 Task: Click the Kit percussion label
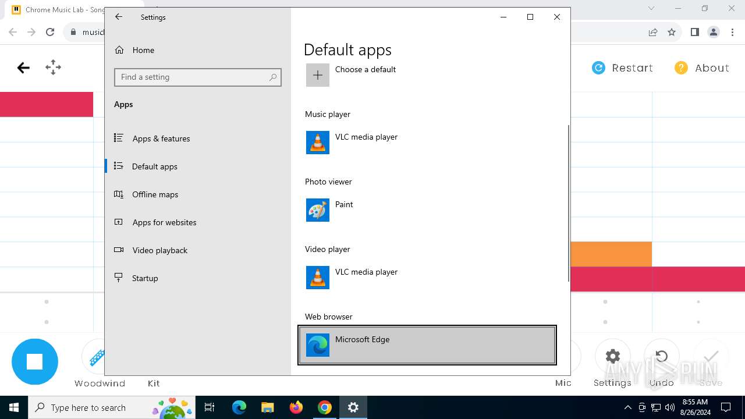coord(154,384)
